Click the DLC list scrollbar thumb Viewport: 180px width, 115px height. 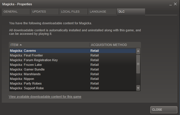(138, 64)
